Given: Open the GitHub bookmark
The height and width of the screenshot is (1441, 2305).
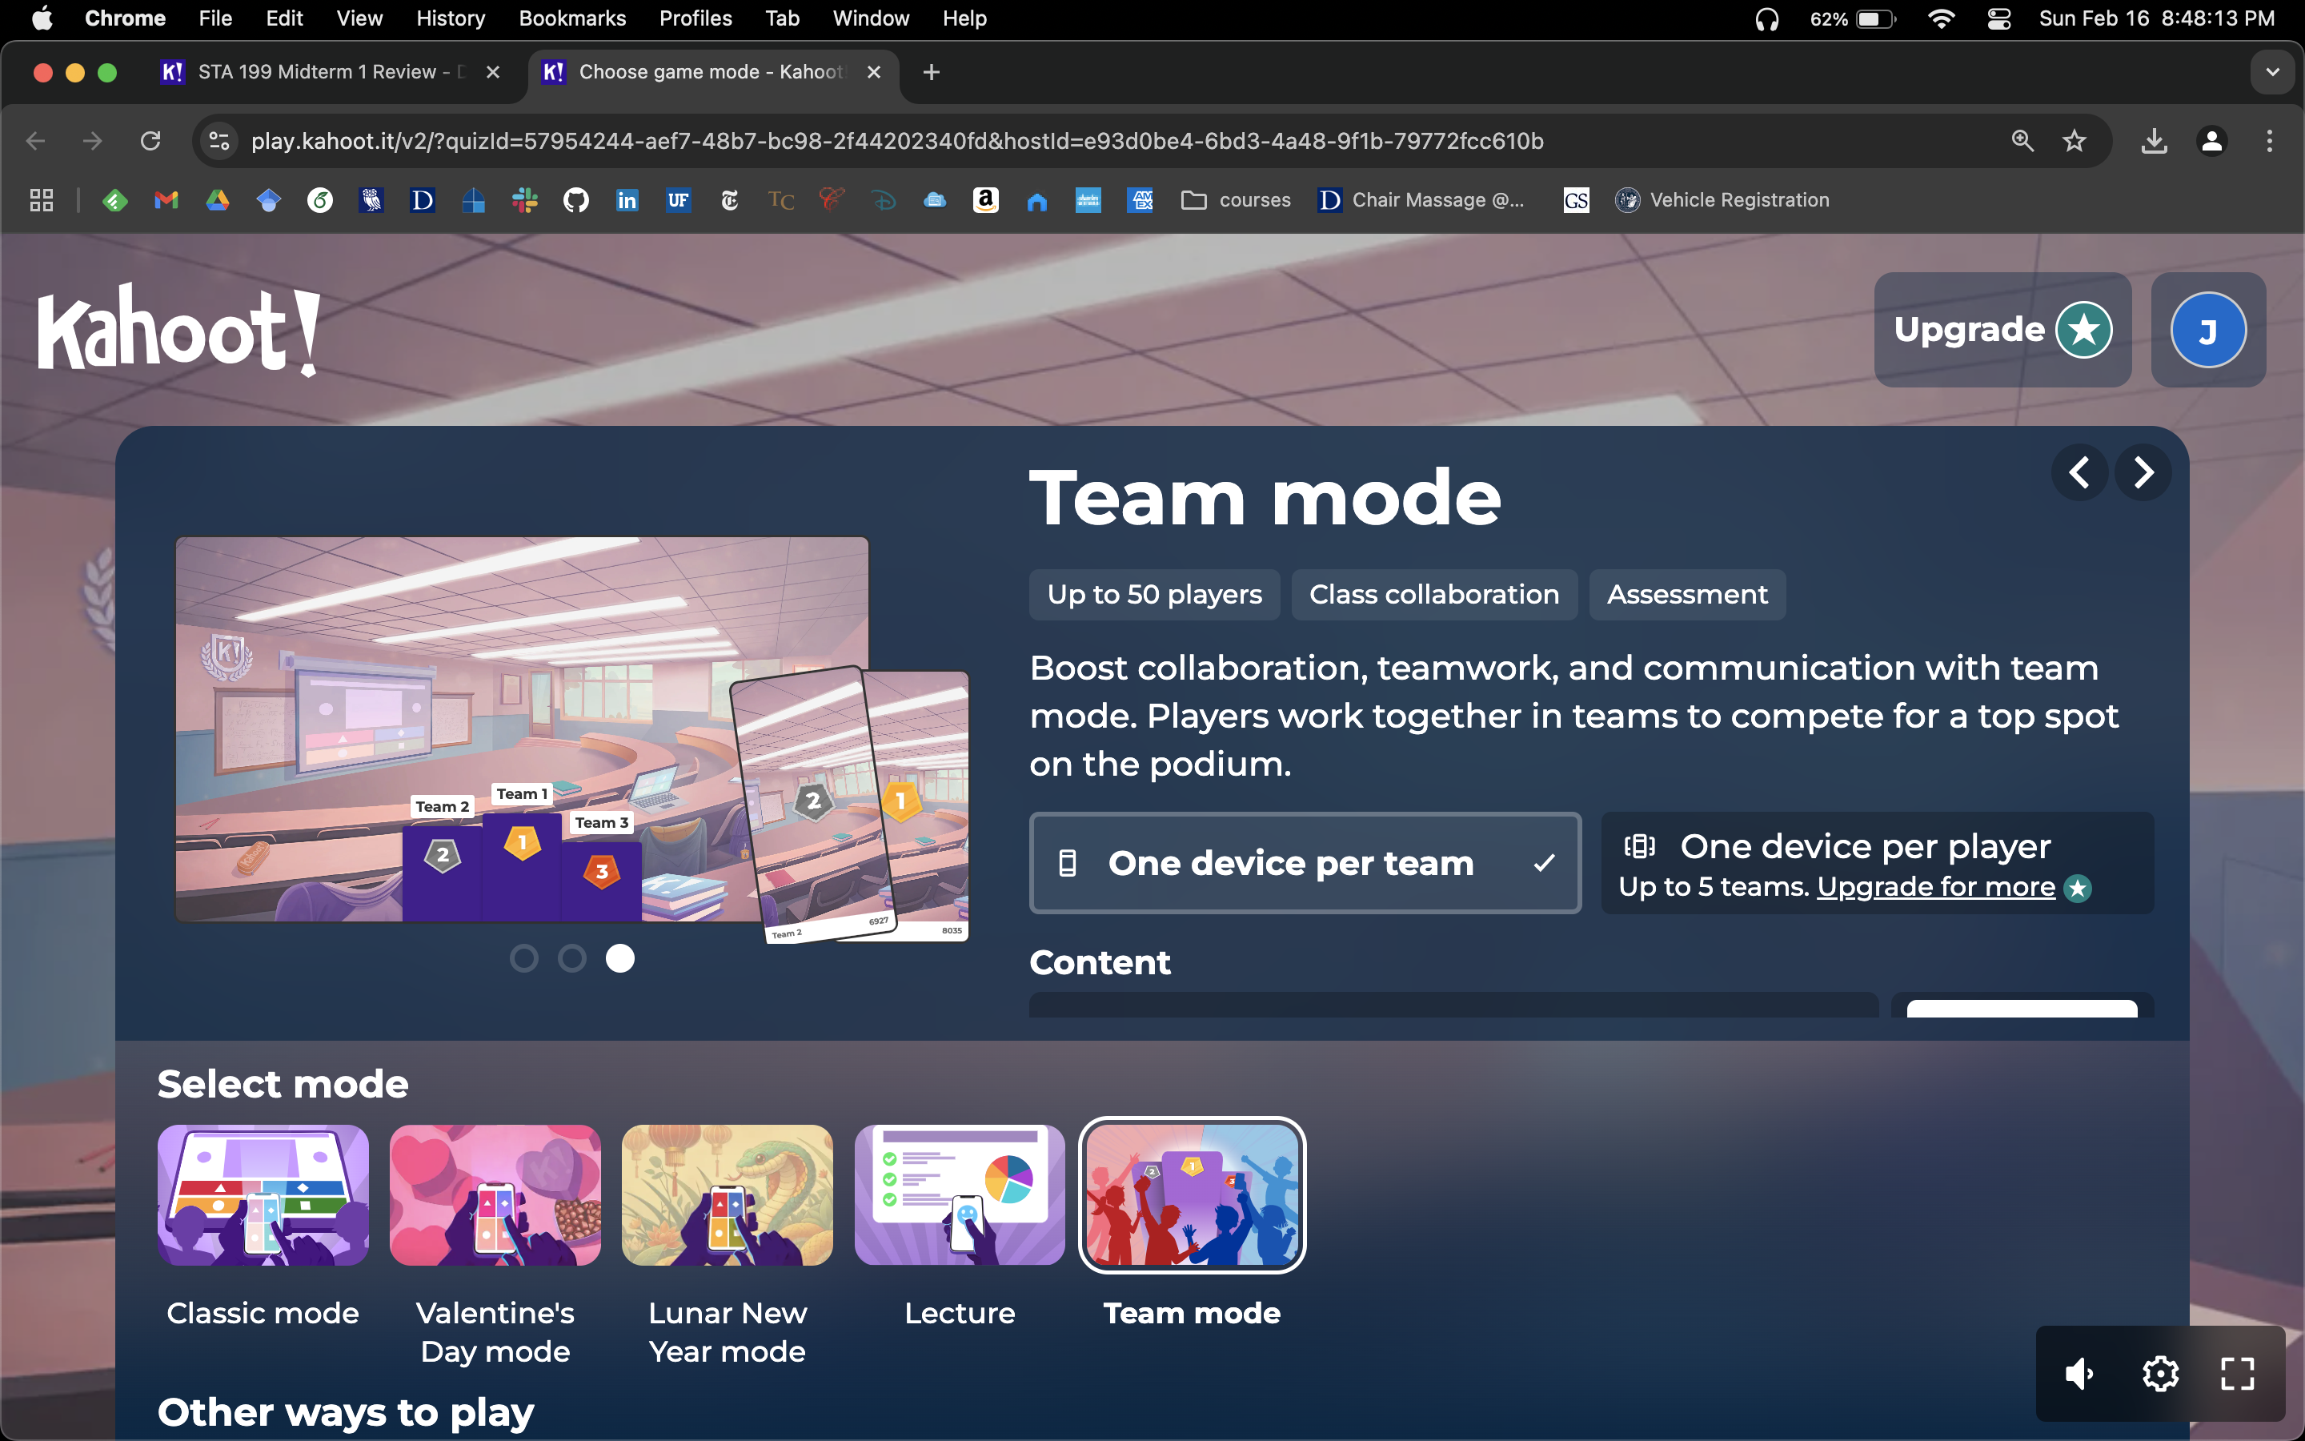Looking at the screenshot, I should pos(576,200).
